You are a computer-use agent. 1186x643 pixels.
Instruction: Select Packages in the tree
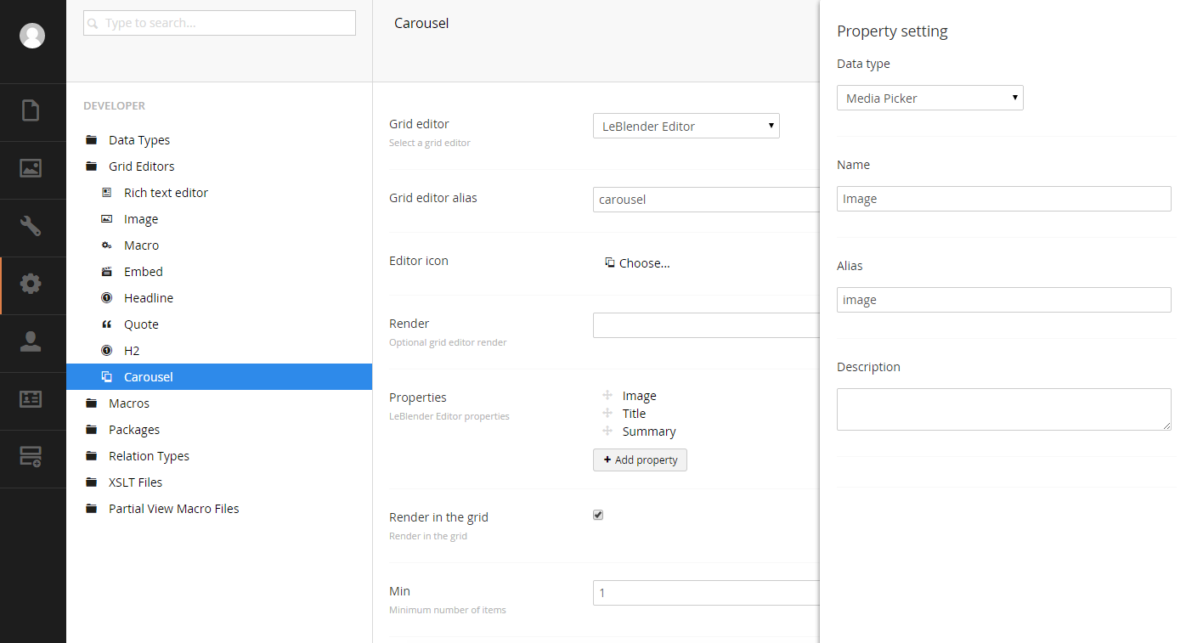click(x=134, y=430)
